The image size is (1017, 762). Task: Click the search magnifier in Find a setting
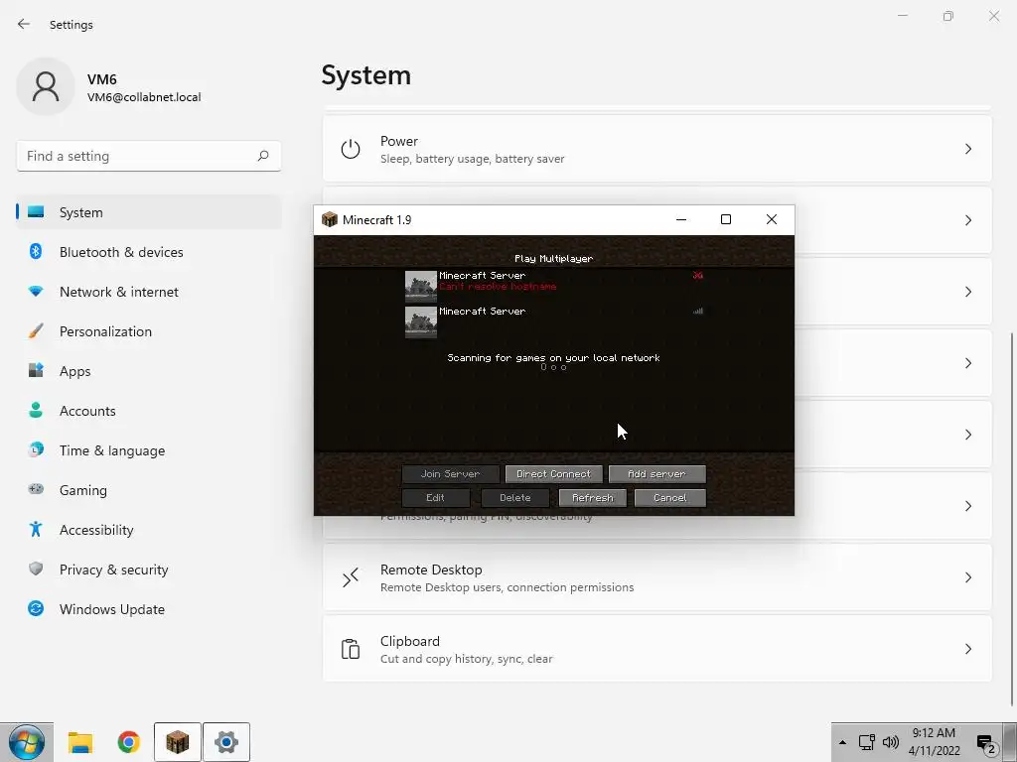point(262,156)
